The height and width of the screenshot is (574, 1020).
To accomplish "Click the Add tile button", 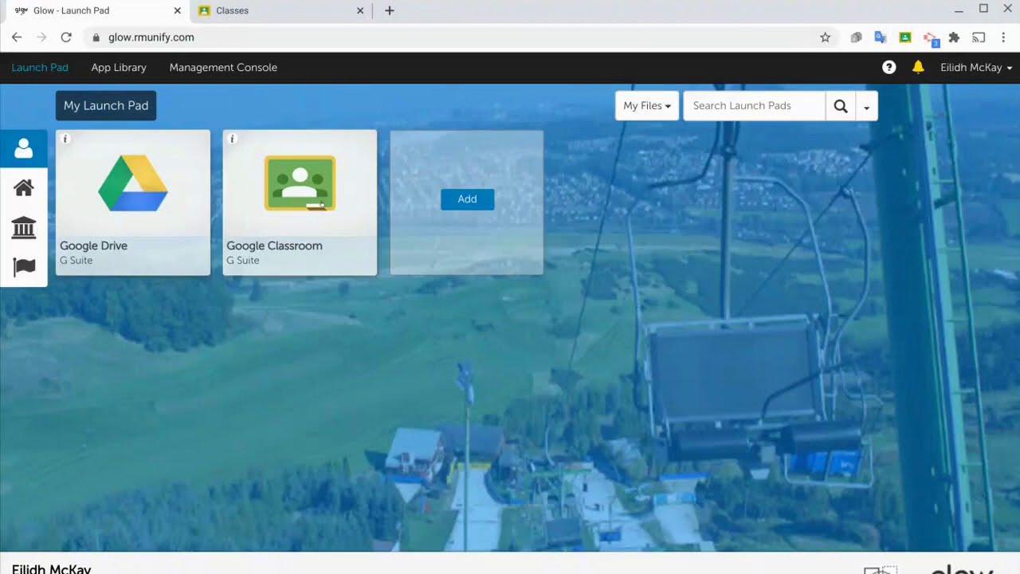I will (467, 199).
